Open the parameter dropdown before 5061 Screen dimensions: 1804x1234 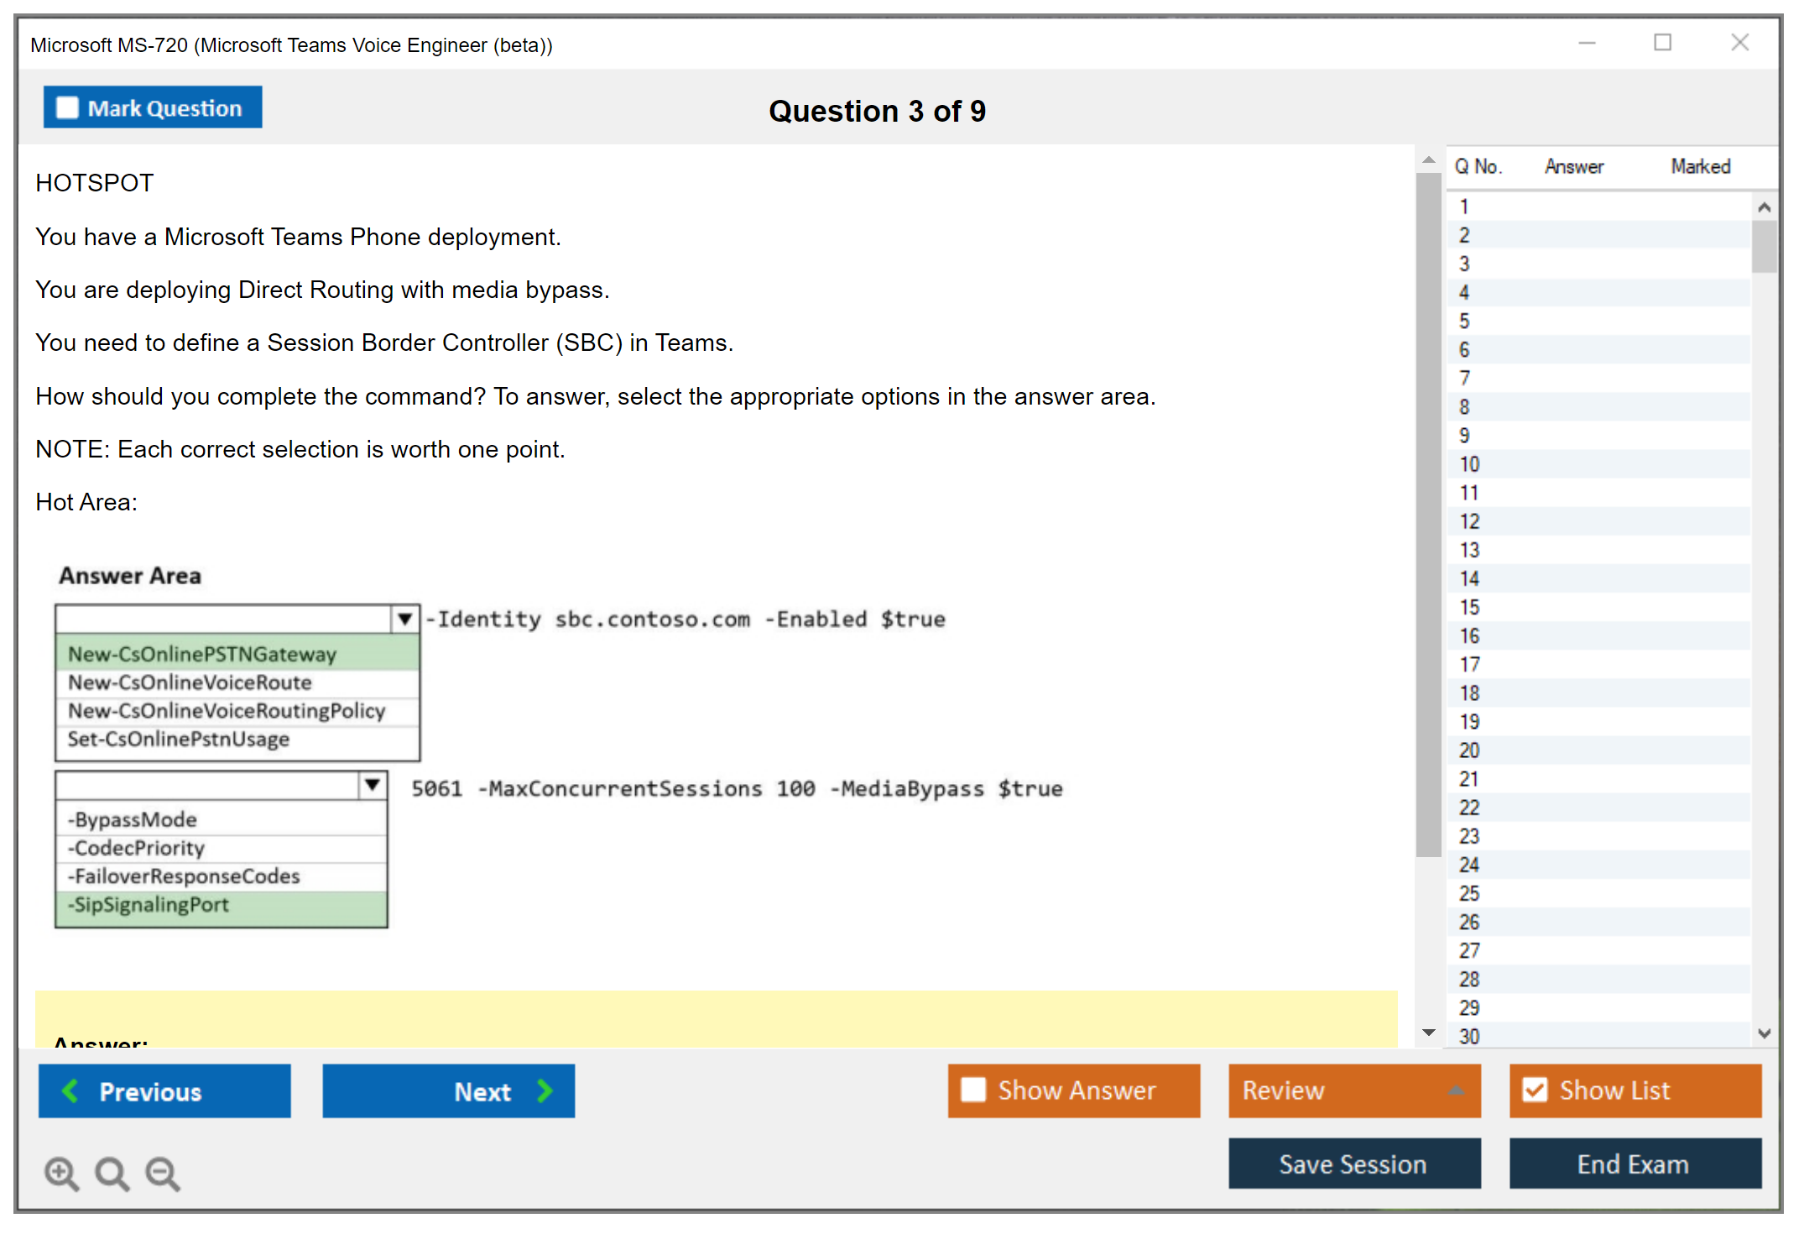point(373,786)
